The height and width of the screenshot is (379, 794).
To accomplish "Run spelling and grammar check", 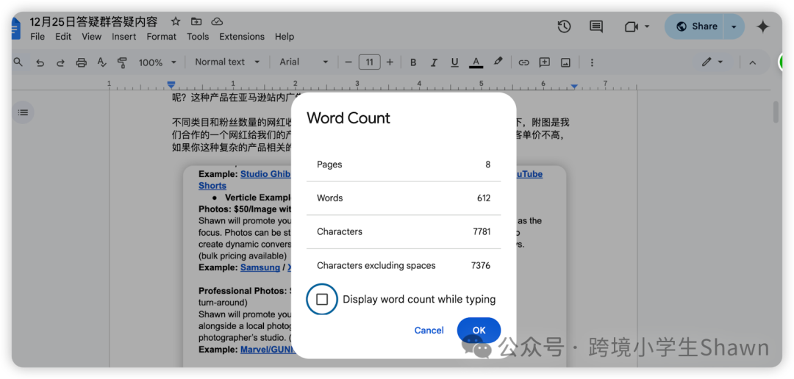I will tap(101, 62).
